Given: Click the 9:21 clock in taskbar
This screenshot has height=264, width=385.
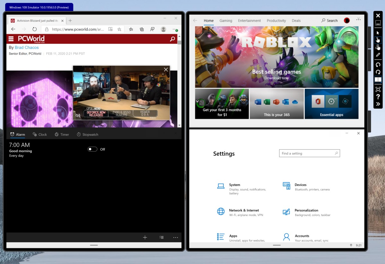Looking at the screenshot, I should [x=359, y=245].
